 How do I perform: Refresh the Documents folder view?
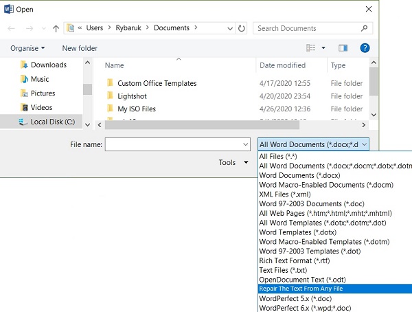pos(242,28)
